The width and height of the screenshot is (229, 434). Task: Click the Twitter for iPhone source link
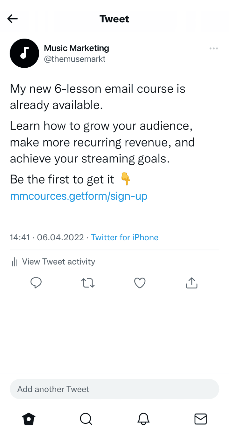[125, 237]
